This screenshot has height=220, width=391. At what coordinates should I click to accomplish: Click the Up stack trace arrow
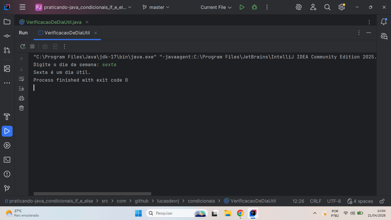click(21, 59)
